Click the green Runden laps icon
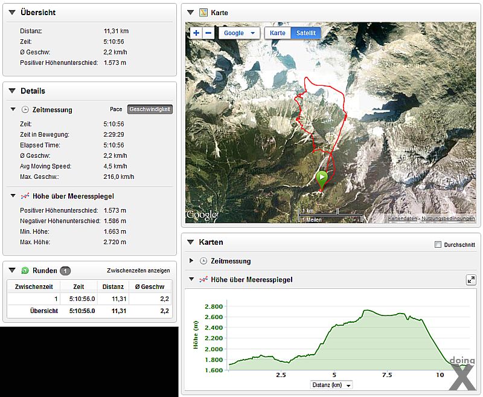Screen dimensions: 483x397 coord(25,271)
